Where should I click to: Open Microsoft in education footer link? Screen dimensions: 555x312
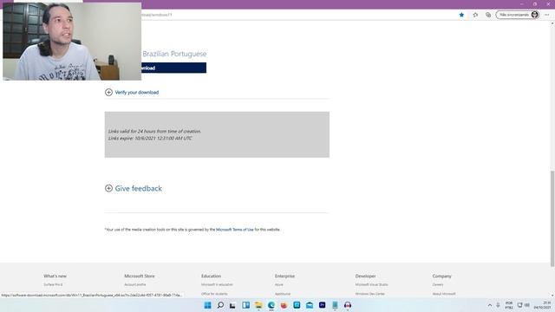point(217,285)
